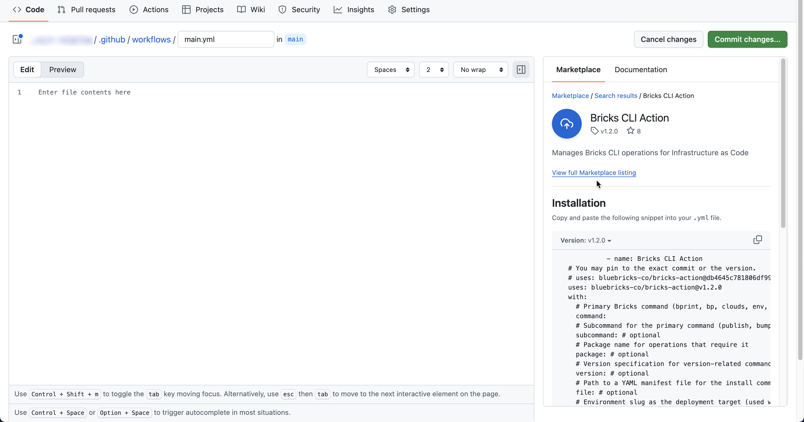
Task: Click the Commit changes button
Action: pos(747,39)
